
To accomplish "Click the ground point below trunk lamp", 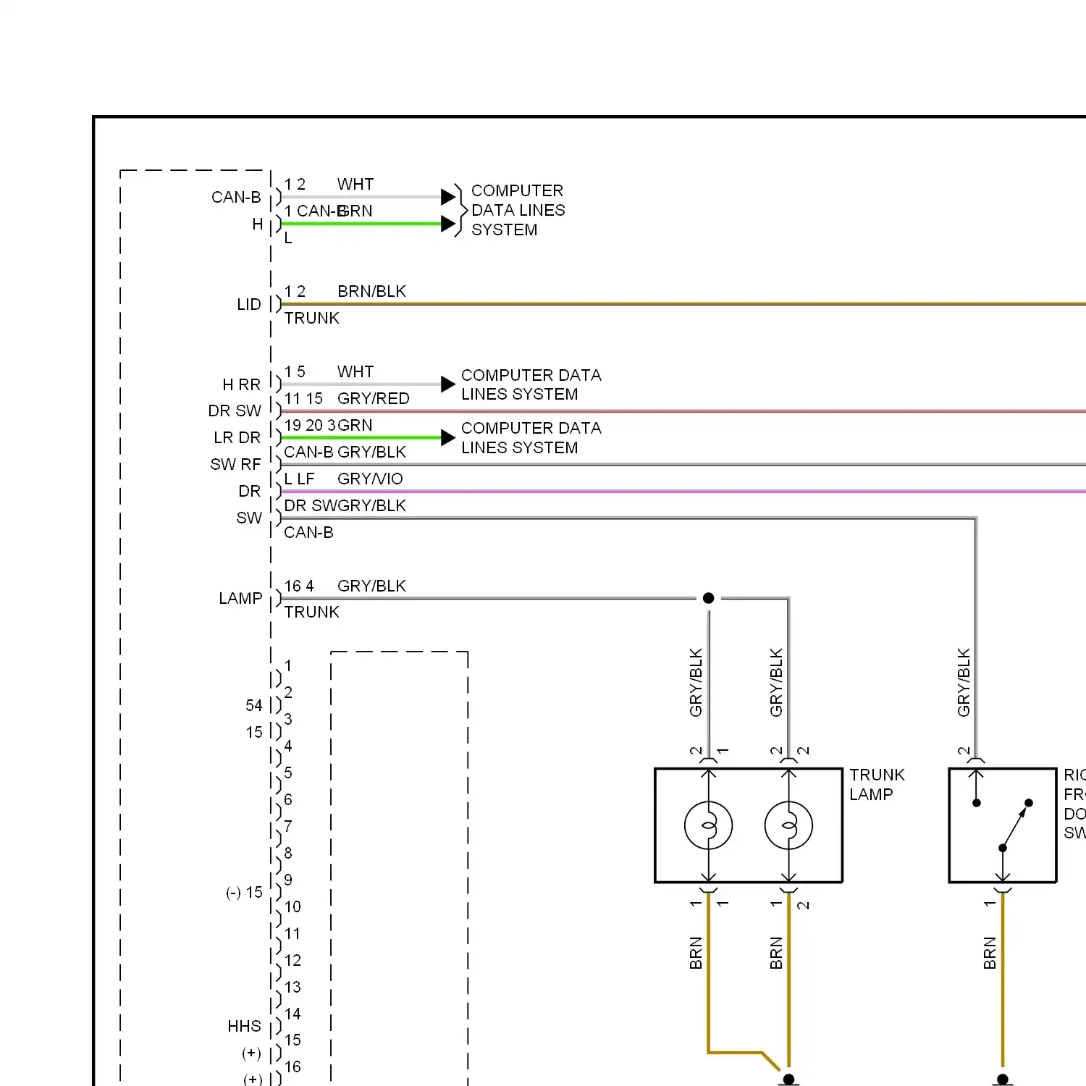I will [789, 1079].
